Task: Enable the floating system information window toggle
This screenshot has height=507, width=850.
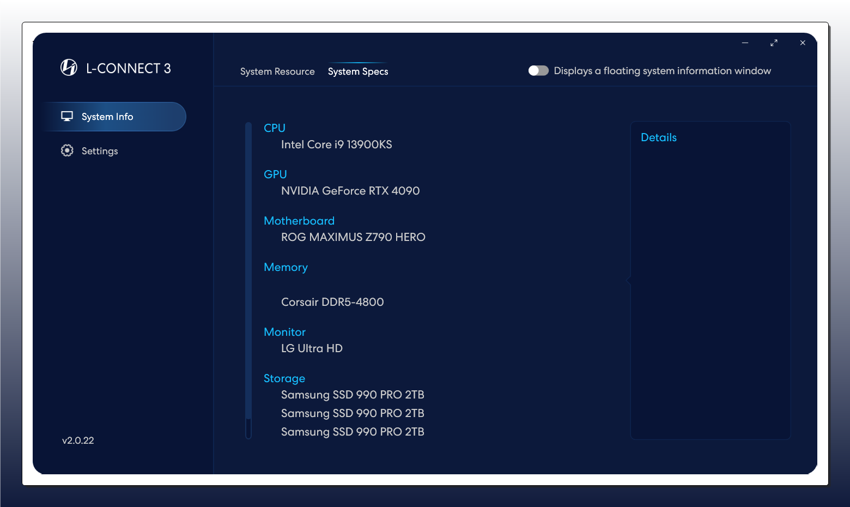Action: (538, 71)
